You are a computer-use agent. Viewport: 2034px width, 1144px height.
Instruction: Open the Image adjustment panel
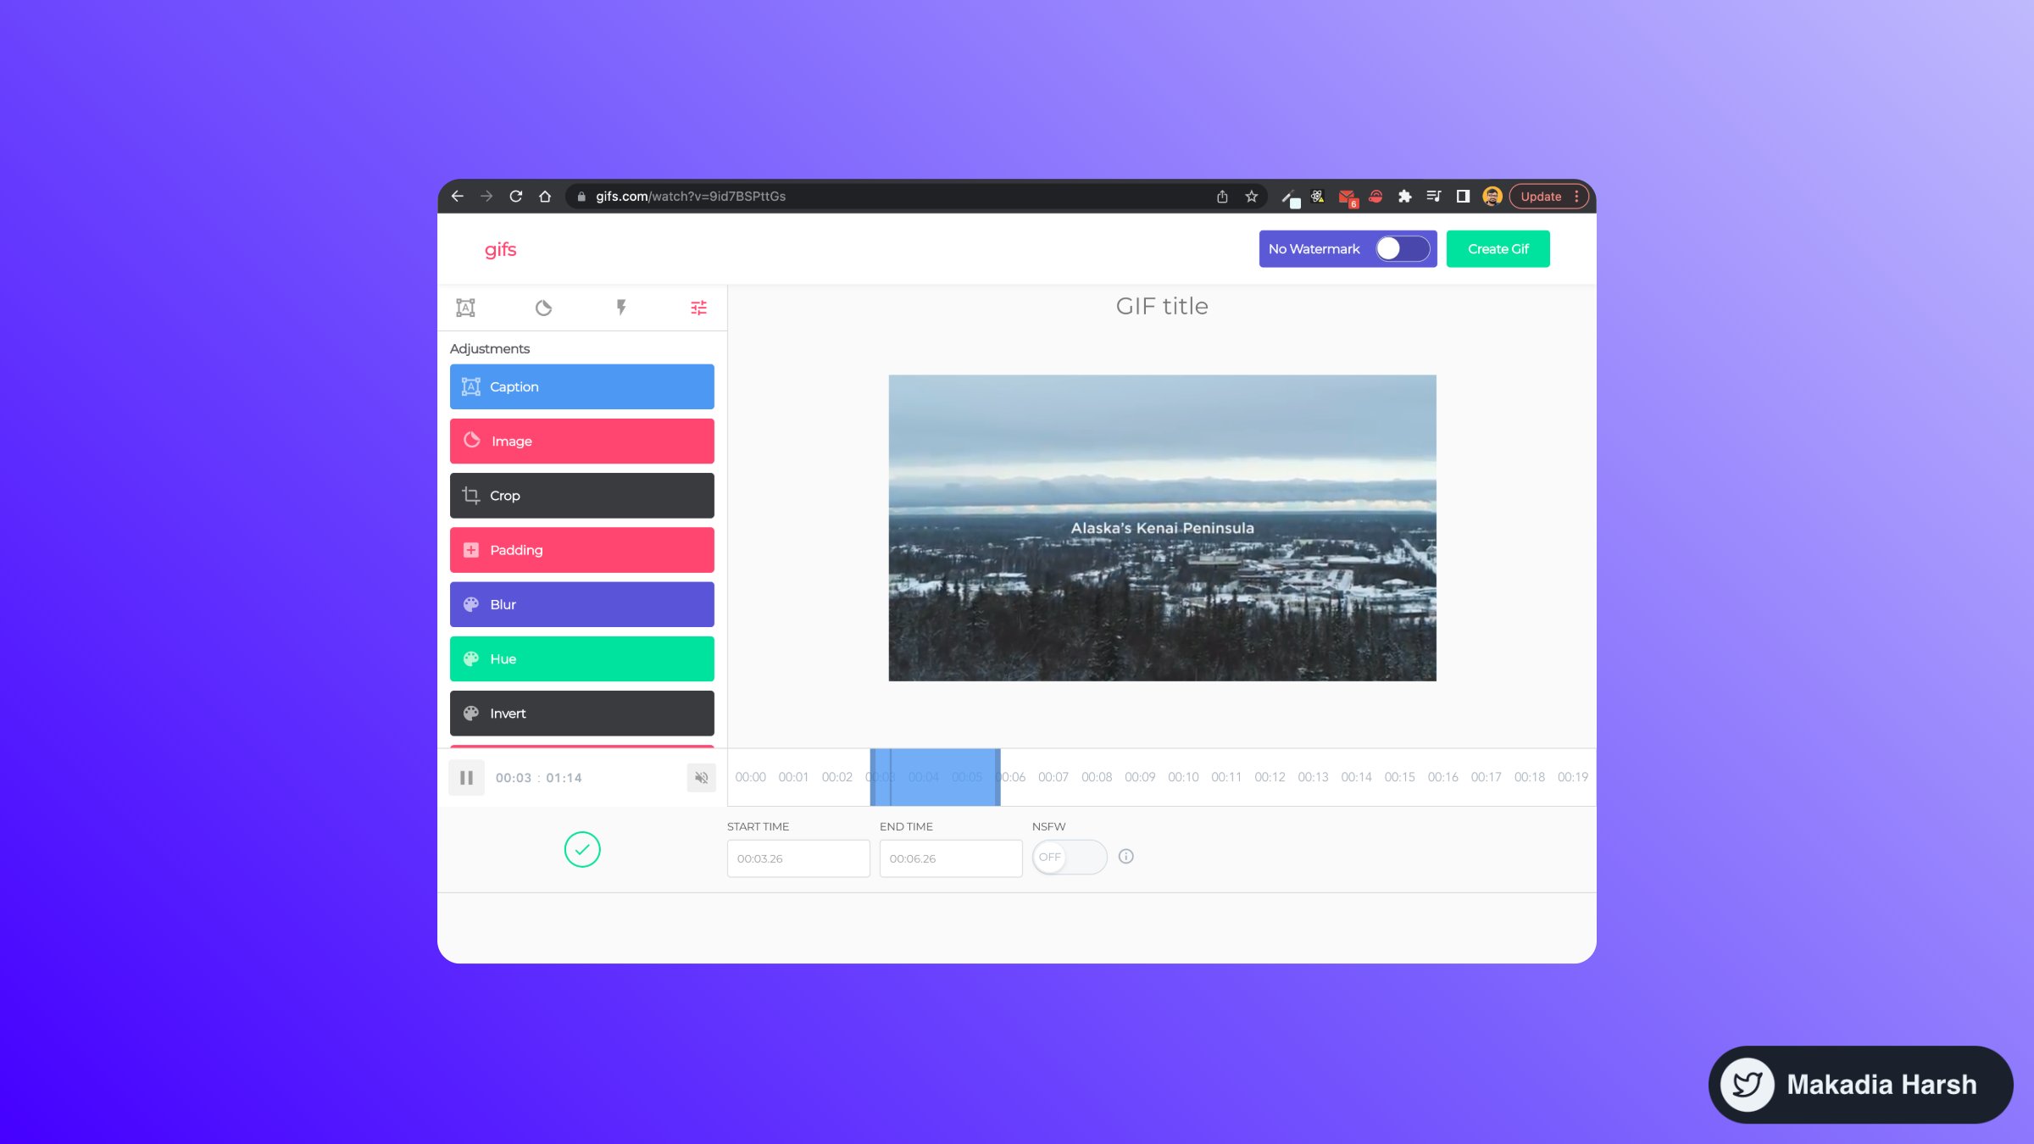click(581, 440)
